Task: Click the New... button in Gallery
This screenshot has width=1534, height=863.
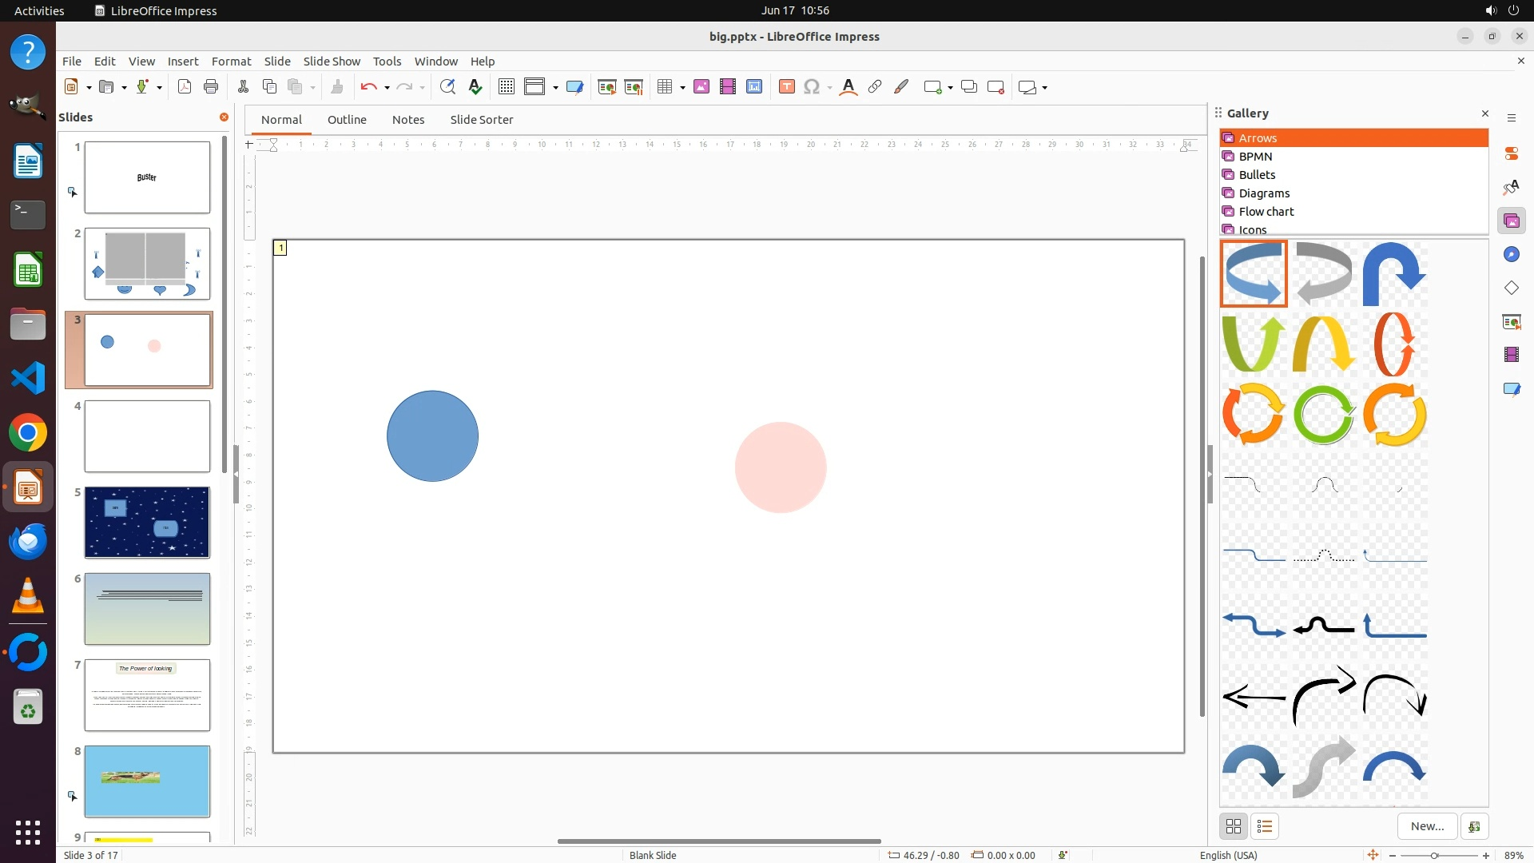Action: point(1427,826)
